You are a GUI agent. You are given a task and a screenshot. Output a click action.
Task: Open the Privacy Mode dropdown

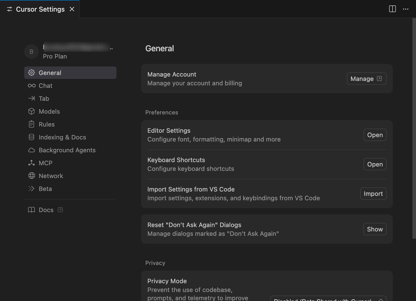tap(328, 299)
